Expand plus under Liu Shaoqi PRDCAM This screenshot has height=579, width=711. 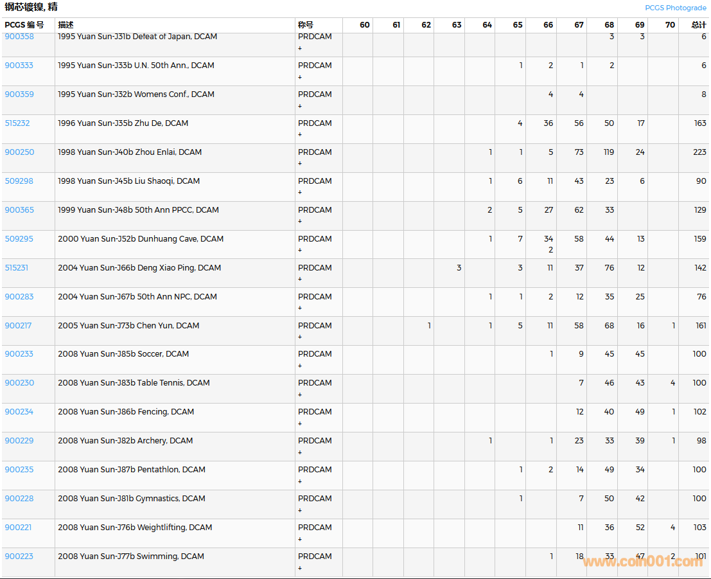(300, 193)
